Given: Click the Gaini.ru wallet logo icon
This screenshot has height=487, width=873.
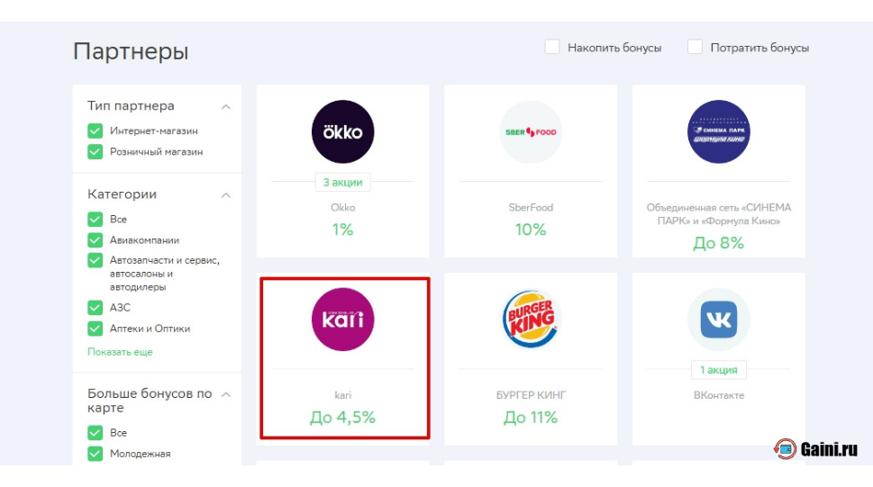Looking at the screenshot, I should pyautogui.click(x=785, y=448).
